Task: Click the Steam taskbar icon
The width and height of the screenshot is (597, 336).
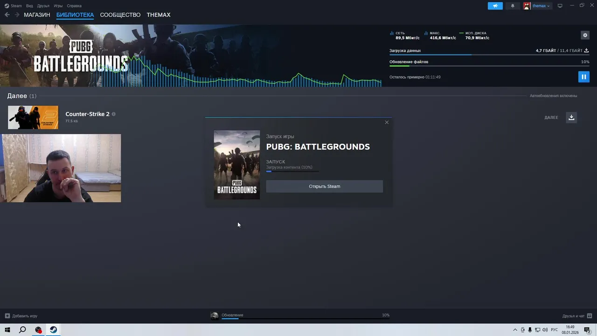Action: click(x=54, y=330)
